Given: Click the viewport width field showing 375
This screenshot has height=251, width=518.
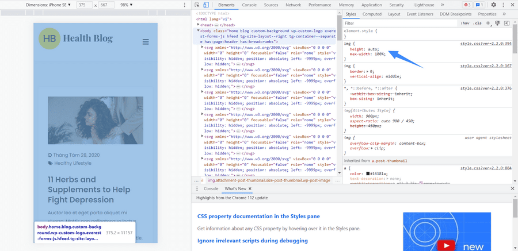Looking at the screenshot, I should coord(84,5).
